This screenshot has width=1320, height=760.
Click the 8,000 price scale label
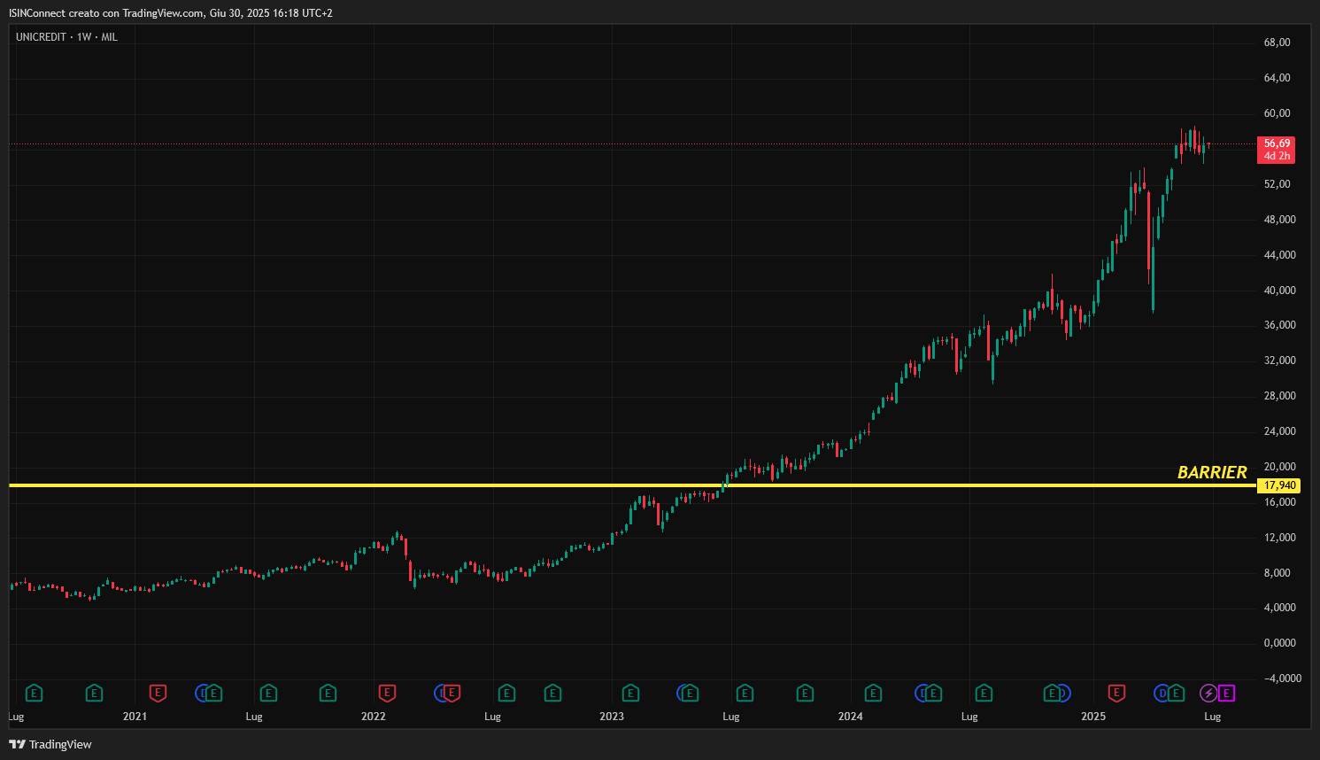(x=1277, y=573)
